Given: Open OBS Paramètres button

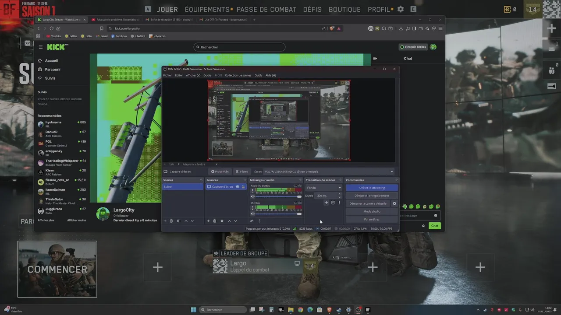Looking at the screenshot, I should pyautogui.click(x=372, y=219).
